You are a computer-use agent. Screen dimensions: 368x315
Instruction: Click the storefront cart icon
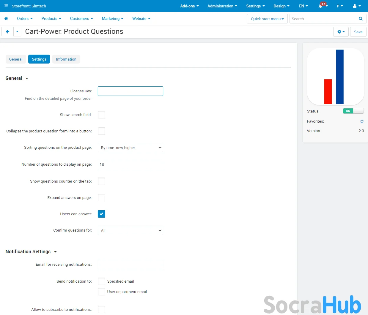[6, 6]
